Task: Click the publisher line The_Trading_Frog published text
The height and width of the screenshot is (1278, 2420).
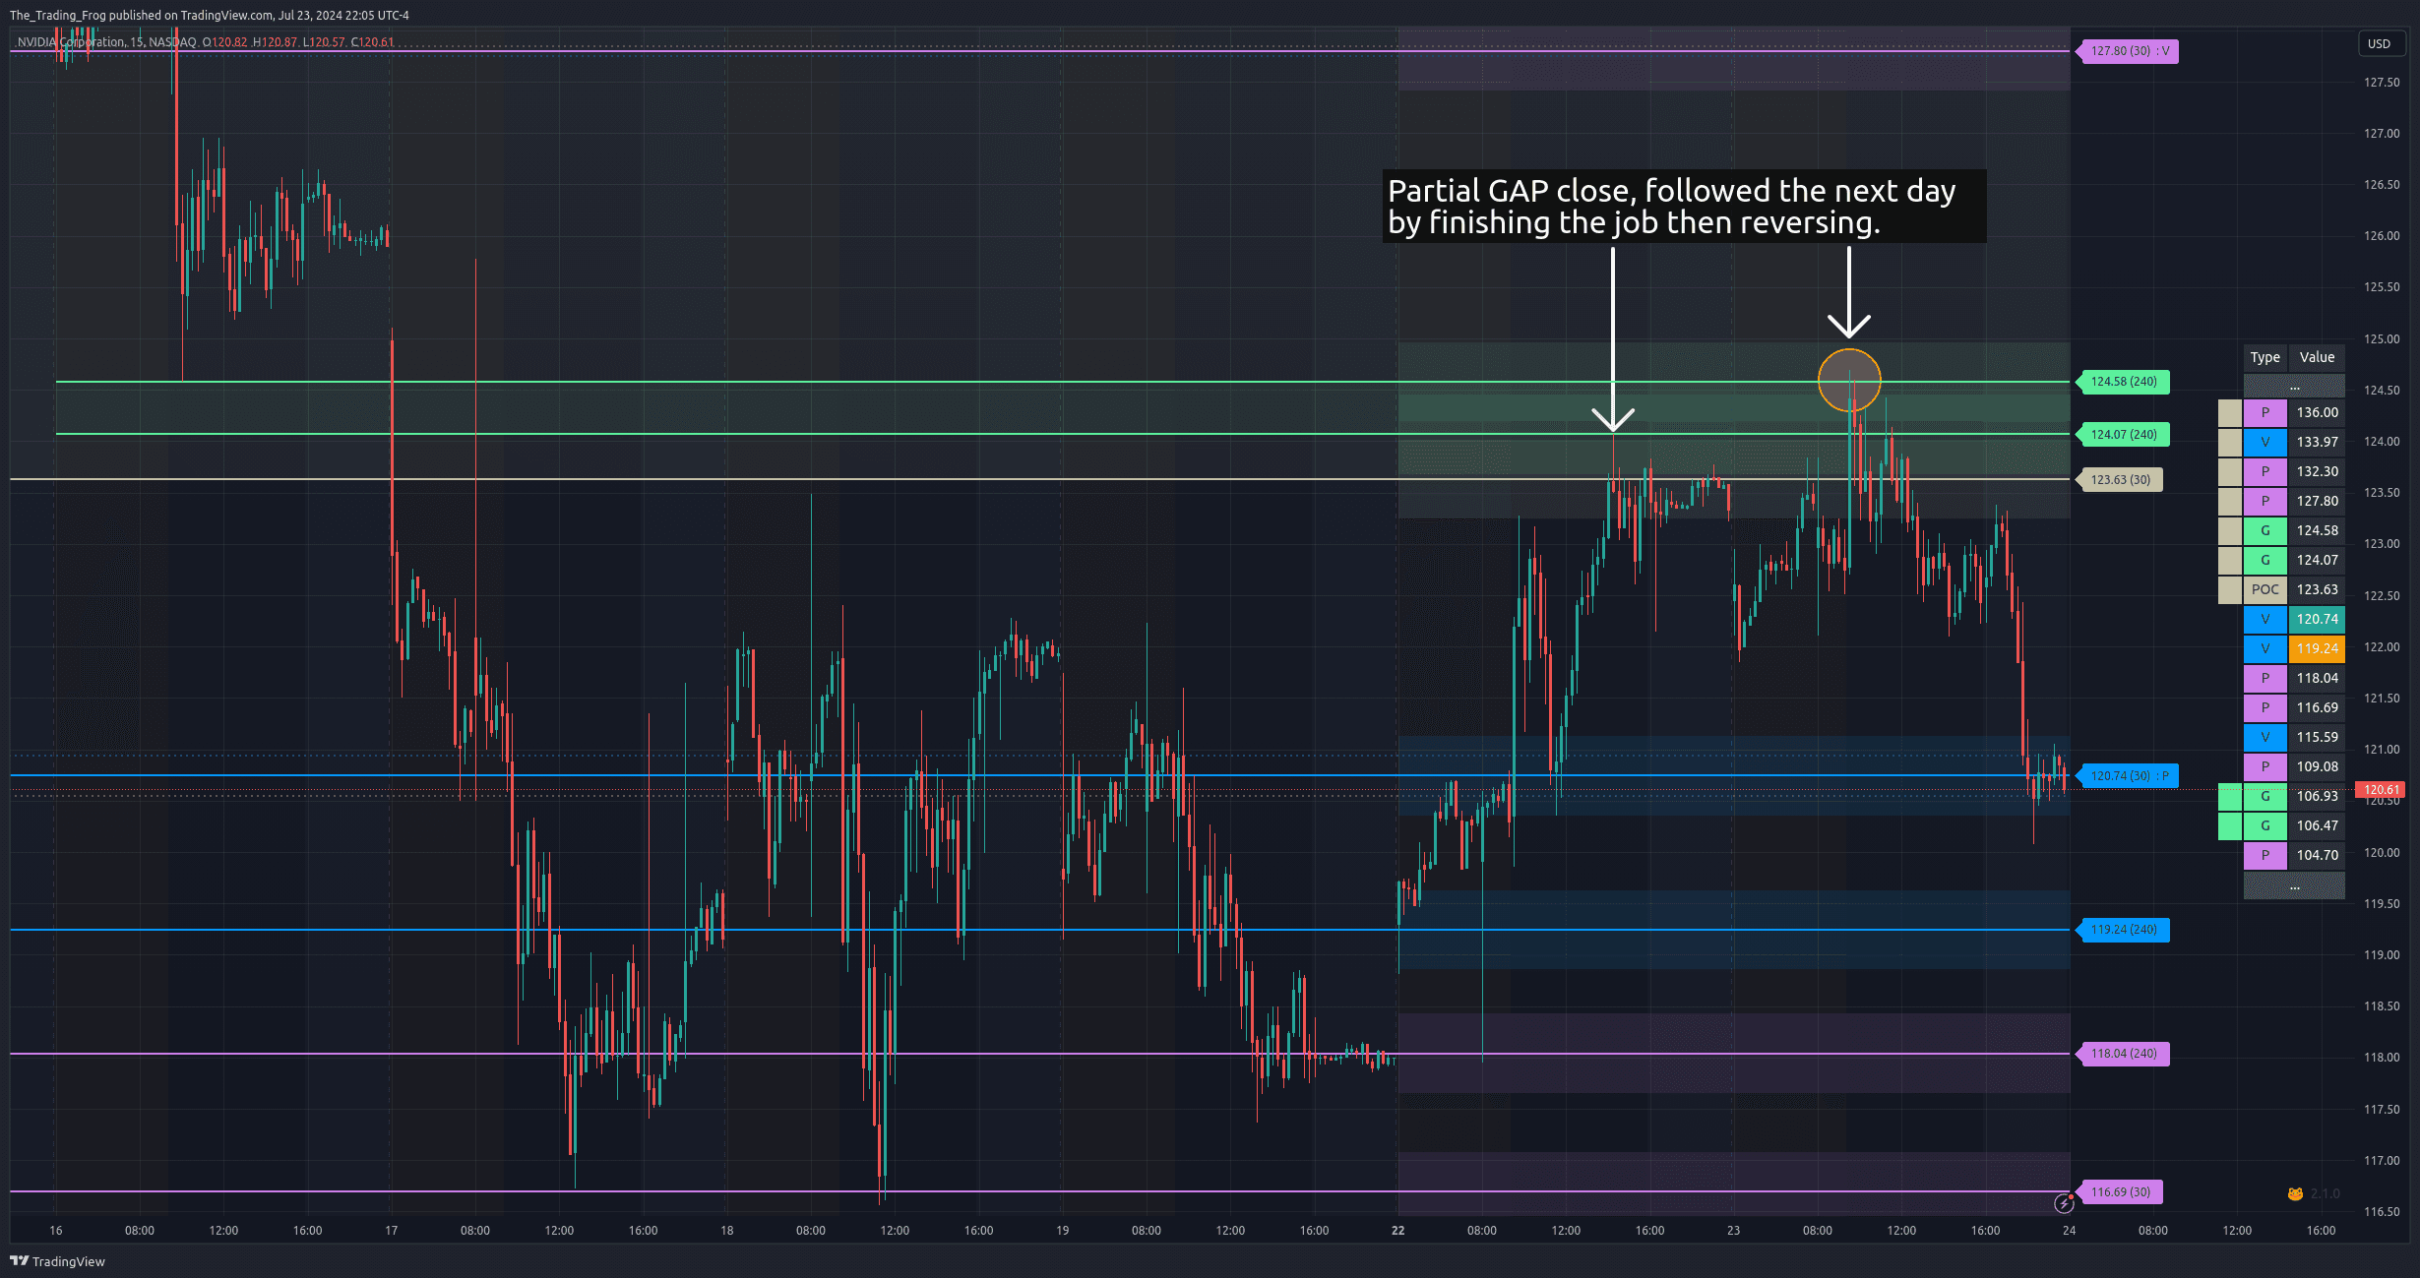Action: [x=210, y=15]
